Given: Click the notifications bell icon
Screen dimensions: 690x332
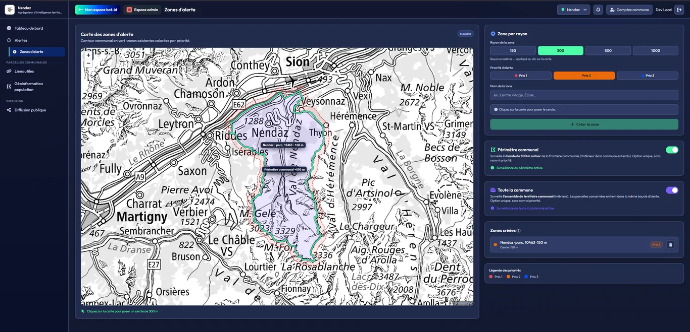Looking at the screenshot, I should [598, 10].
